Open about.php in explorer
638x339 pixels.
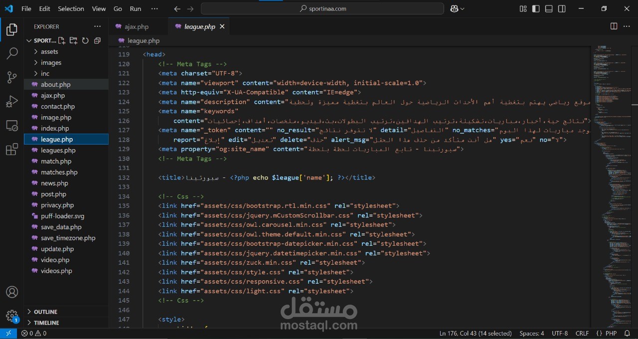coord(66,84)
